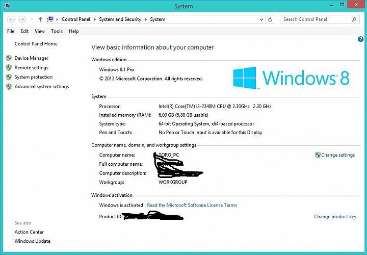
Task: Select Control Panel breadcrumb in the address bar
Action: pos(76,19)
